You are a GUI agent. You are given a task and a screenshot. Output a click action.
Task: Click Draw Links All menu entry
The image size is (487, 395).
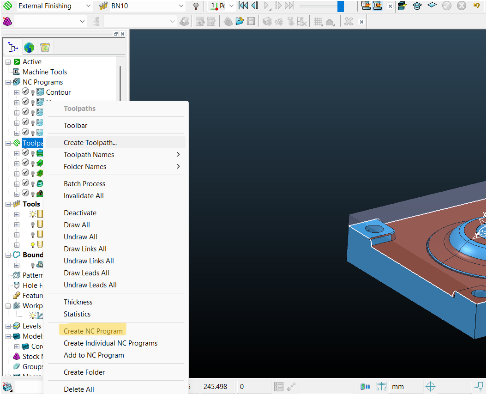tap(115, 249)
